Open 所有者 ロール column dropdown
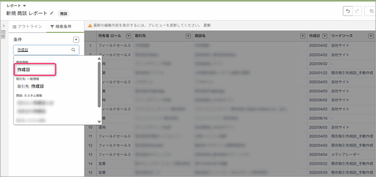This screenshot has height=177, width=376. tap(129, 36)
